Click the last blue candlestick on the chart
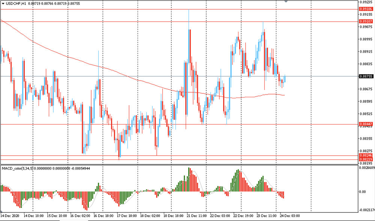 click(x=285, y=79)
